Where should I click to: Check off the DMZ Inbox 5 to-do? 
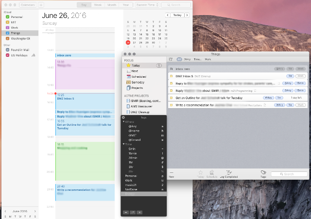point(171,76)
